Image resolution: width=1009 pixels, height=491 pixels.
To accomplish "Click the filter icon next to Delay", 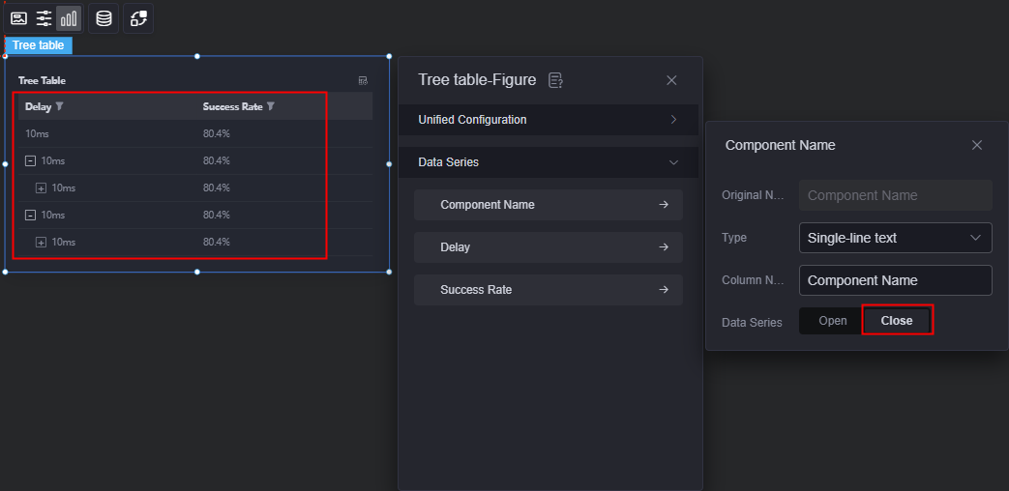I will [59, 106].
